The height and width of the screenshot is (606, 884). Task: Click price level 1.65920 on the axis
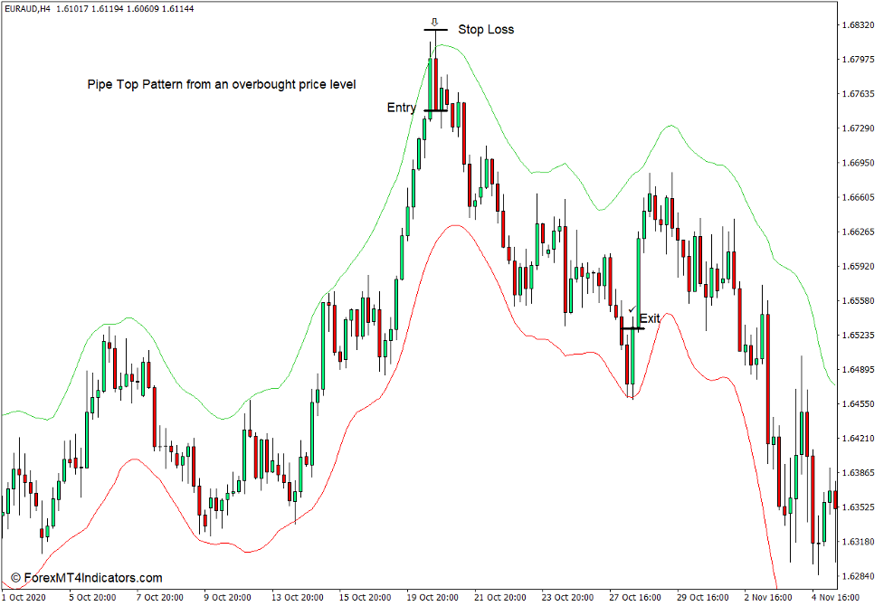pyautogui.click(x=858, y=266)
